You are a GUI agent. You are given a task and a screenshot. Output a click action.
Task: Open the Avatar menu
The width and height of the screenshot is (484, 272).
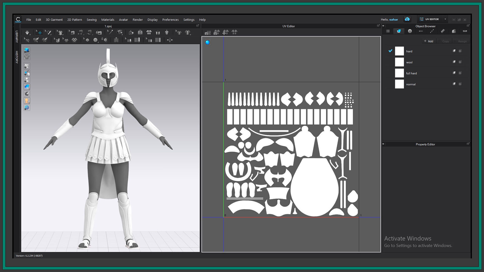click(123, 20)
